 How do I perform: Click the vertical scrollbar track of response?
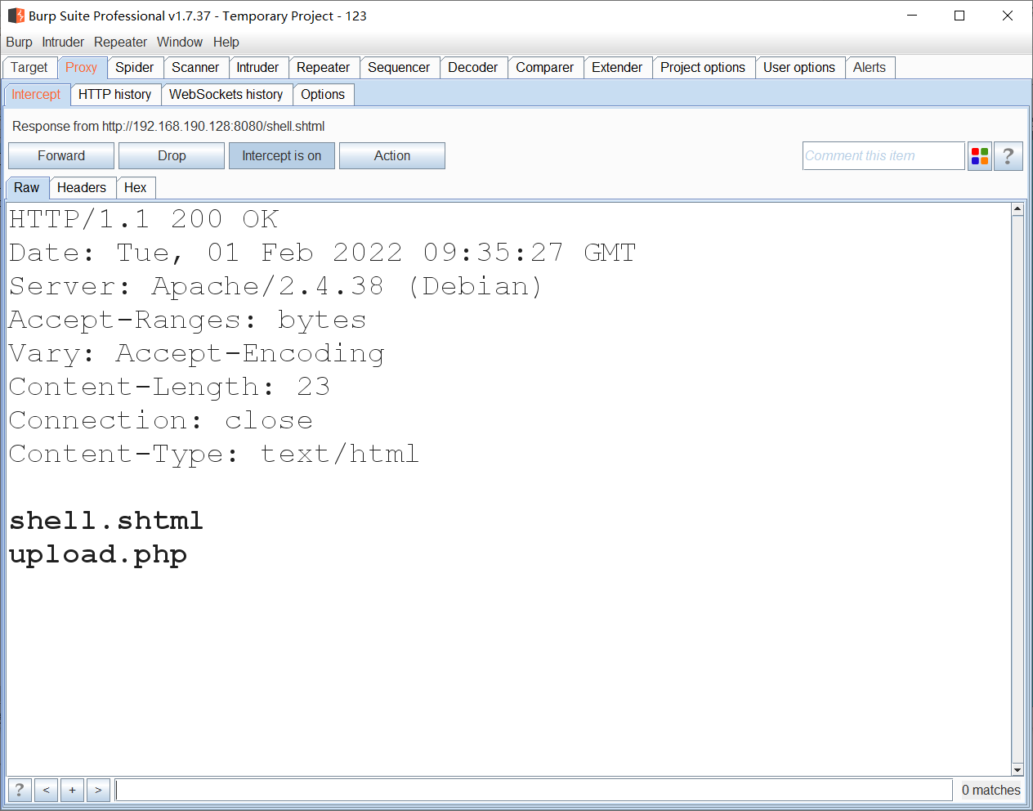pyautogui.click(x=1017, y=489)
